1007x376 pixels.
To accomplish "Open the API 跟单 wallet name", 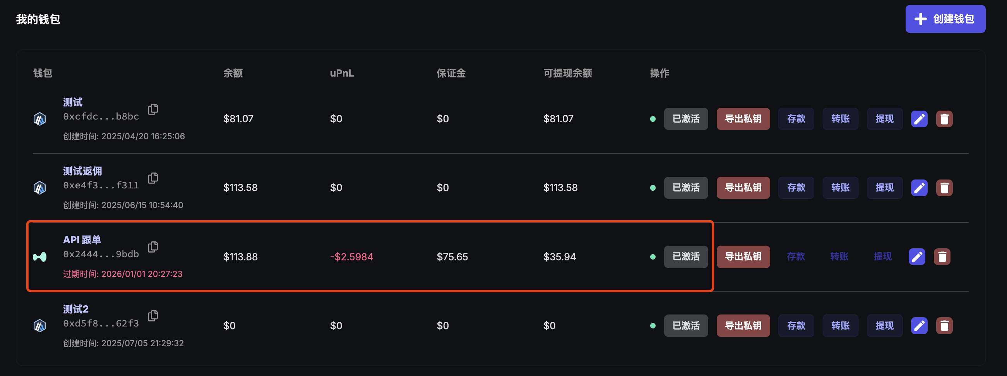I will [x=82, y=239].
